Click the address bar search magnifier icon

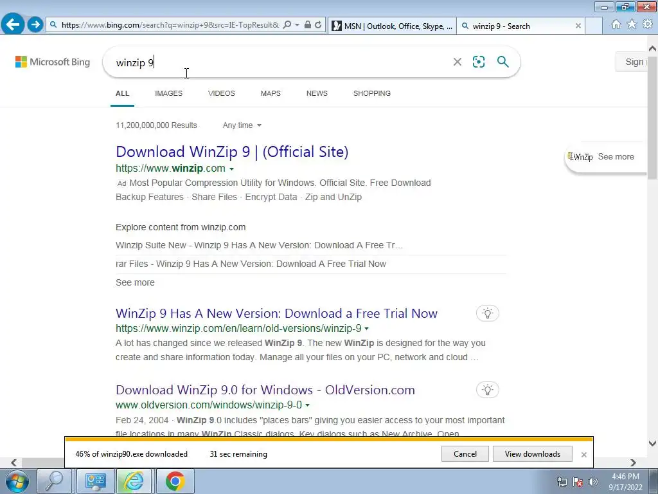click(287, 25)
